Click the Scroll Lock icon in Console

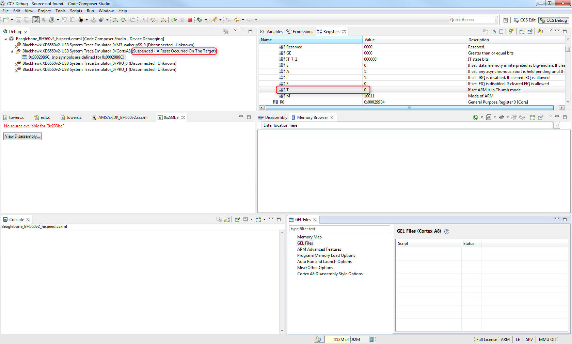point(227,220)
